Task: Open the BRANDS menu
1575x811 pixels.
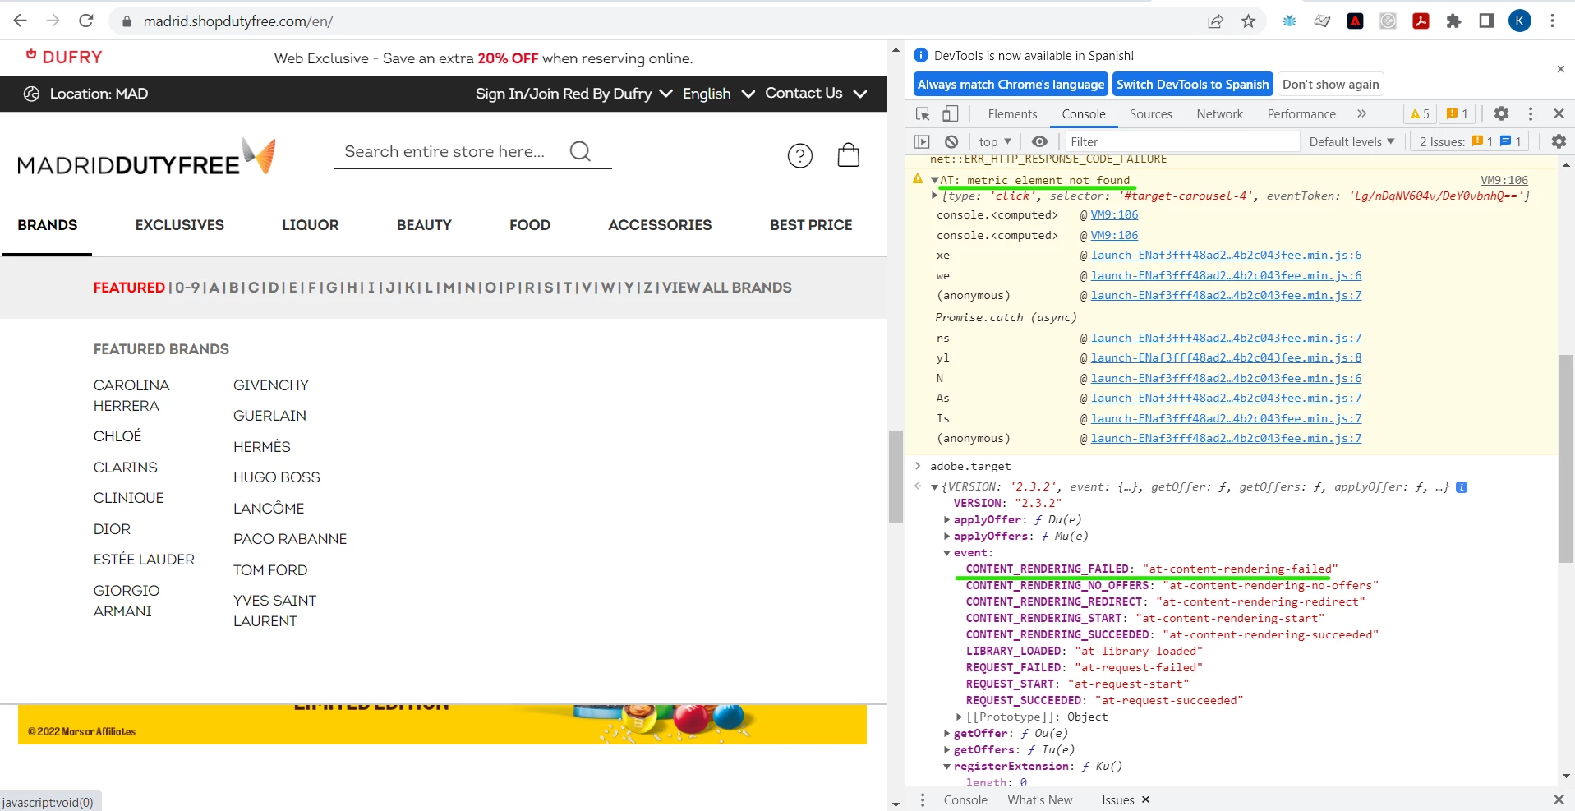Action: (48, 225)
